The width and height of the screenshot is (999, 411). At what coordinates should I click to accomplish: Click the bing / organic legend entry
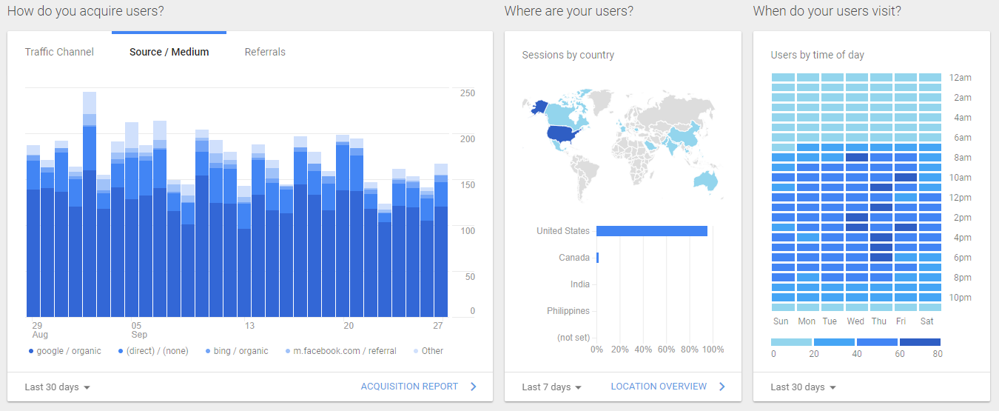(x=237, y=351)
